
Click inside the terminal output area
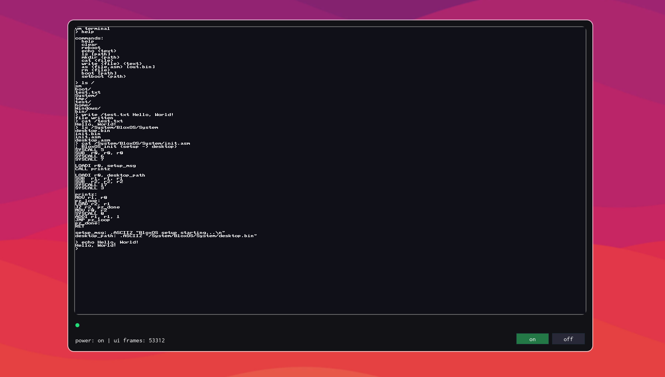click(x=319, y=279)
